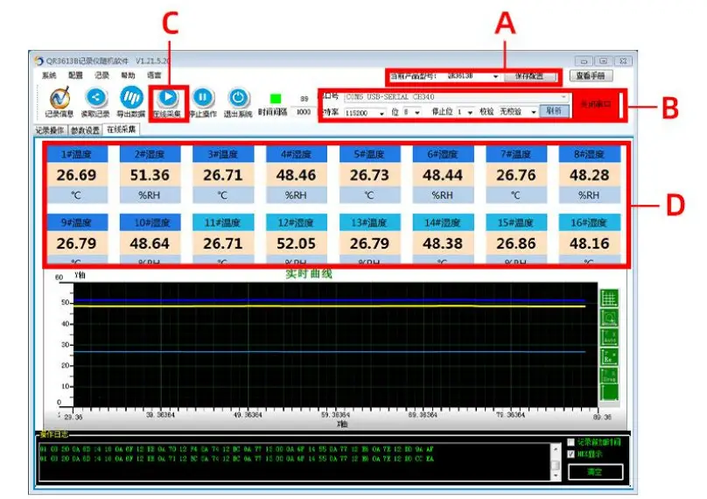
Task: Click the app logo in title bar
Action: tap(39, 60)
